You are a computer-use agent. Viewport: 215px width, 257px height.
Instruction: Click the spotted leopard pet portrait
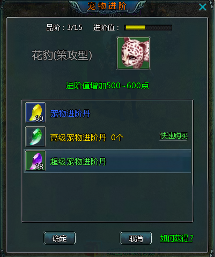134,53
